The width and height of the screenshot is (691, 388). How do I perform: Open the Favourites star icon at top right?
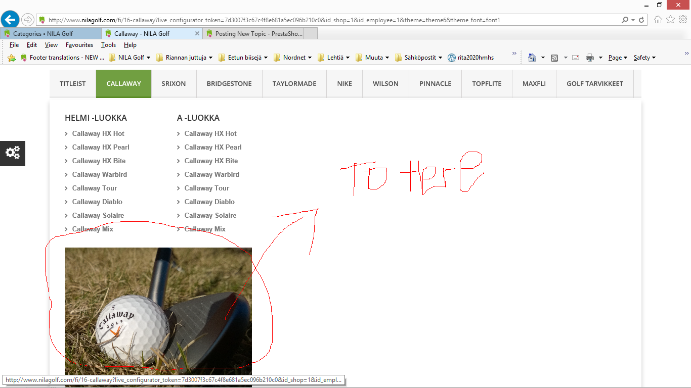point(670,20)
